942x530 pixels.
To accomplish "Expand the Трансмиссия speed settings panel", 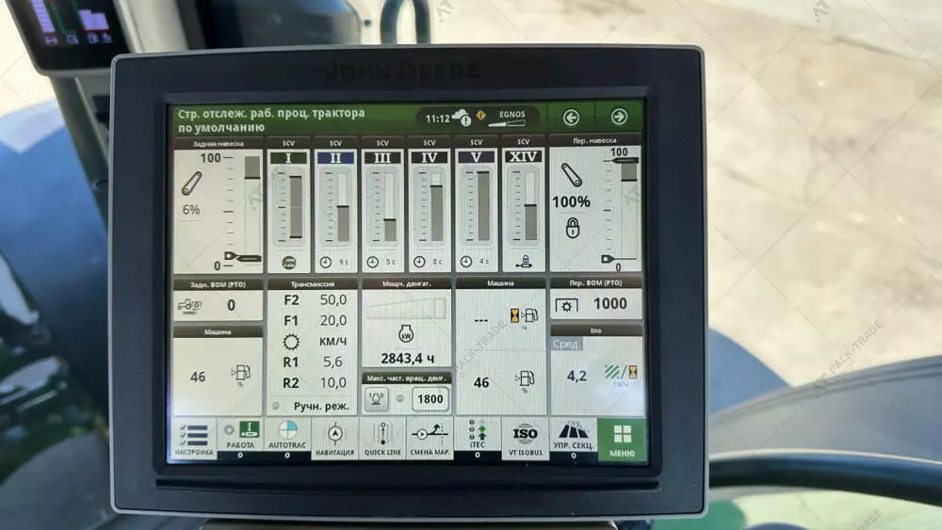I will point(312,346).
